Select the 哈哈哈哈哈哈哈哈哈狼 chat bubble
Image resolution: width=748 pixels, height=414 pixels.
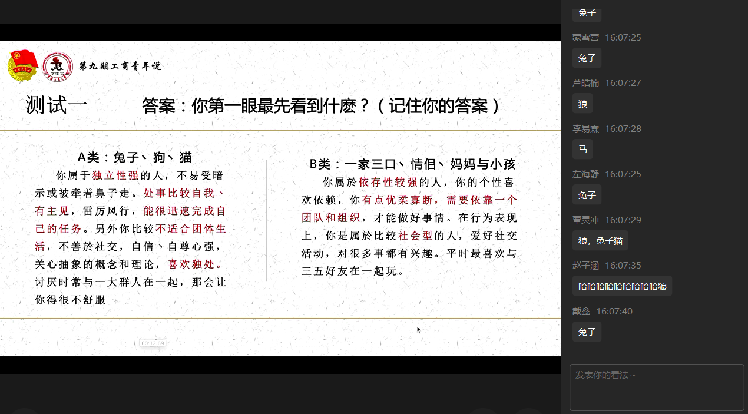(622, 286)
